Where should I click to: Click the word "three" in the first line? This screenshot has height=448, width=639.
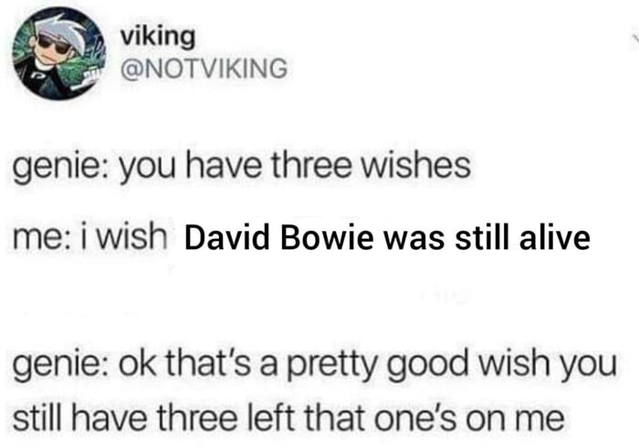point(311,165)
